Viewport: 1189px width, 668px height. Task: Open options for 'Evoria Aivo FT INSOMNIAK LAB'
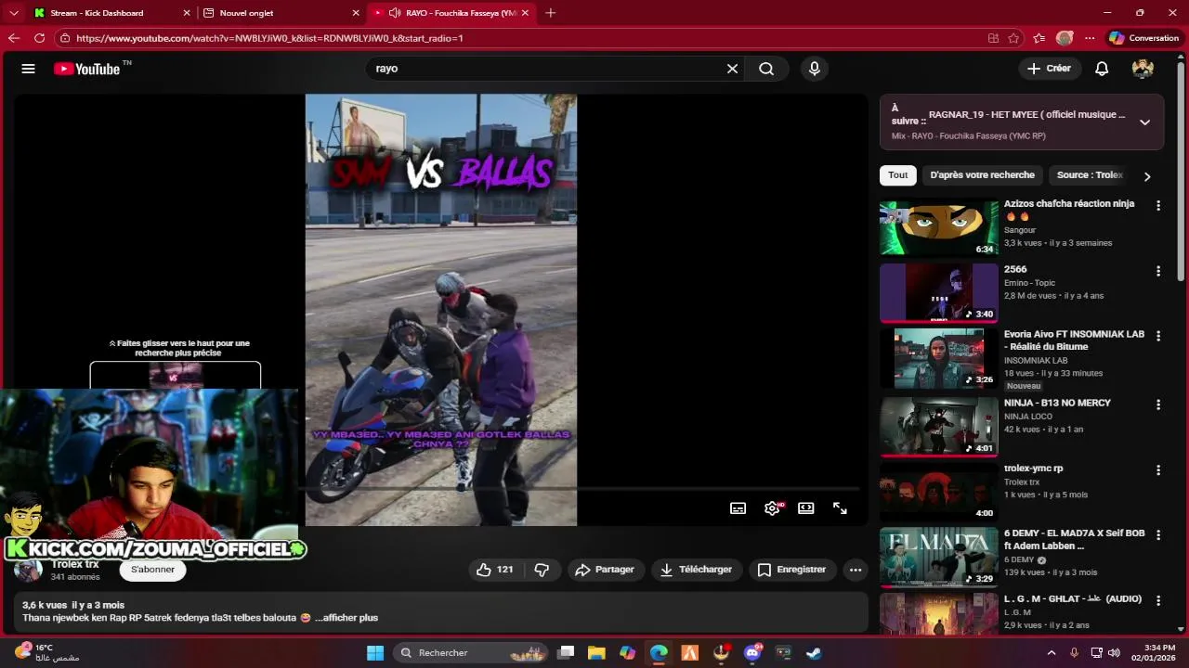coord(1157,335)
